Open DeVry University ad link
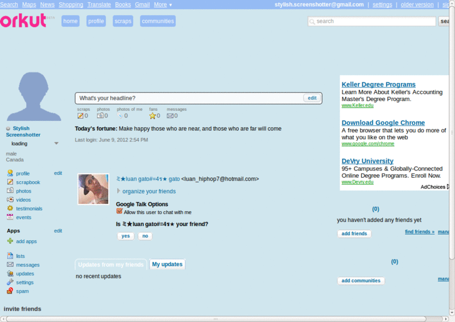 [x=367, y=161]
